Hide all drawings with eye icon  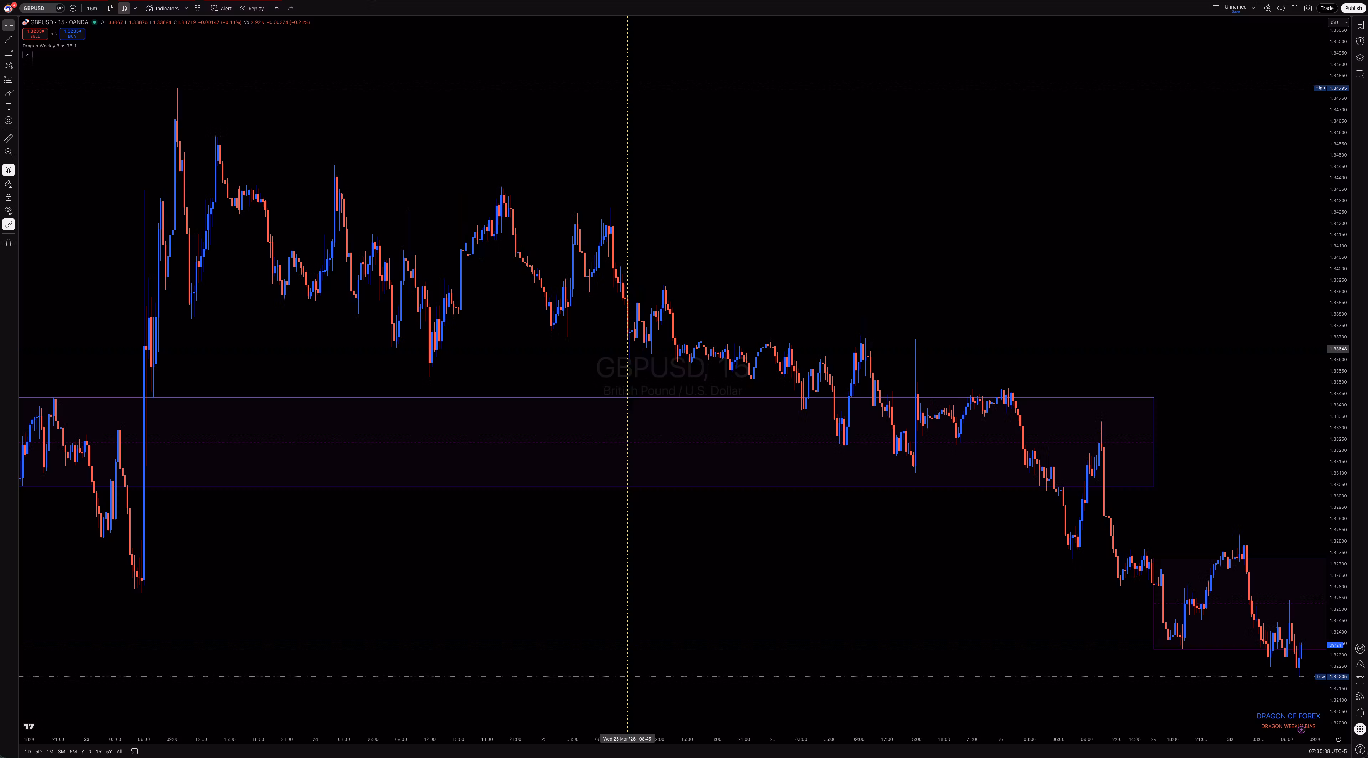tap(9, 210)
